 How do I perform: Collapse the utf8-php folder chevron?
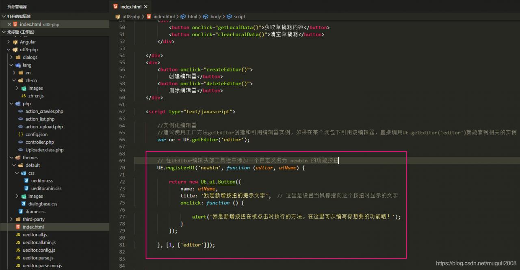tap(9, 50)
